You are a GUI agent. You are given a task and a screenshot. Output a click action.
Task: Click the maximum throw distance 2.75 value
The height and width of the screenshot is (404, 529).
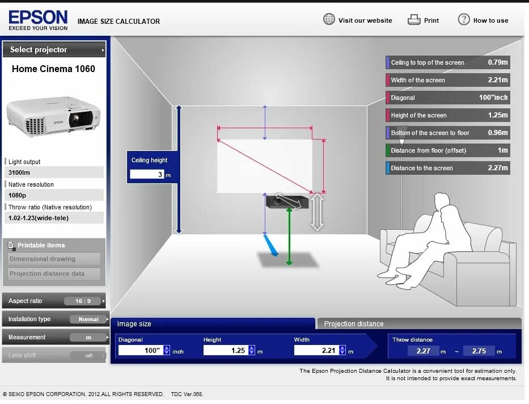click(x=479, y=351)
